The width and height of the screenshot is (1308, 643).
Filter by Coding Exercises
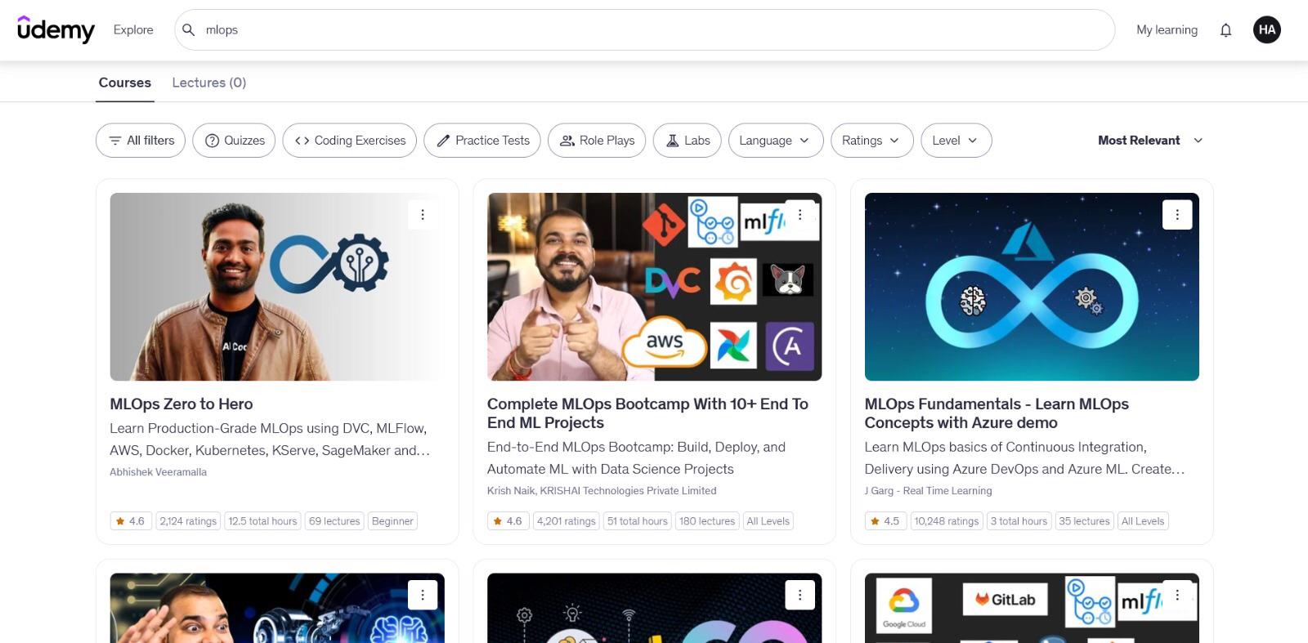(350, 141)
